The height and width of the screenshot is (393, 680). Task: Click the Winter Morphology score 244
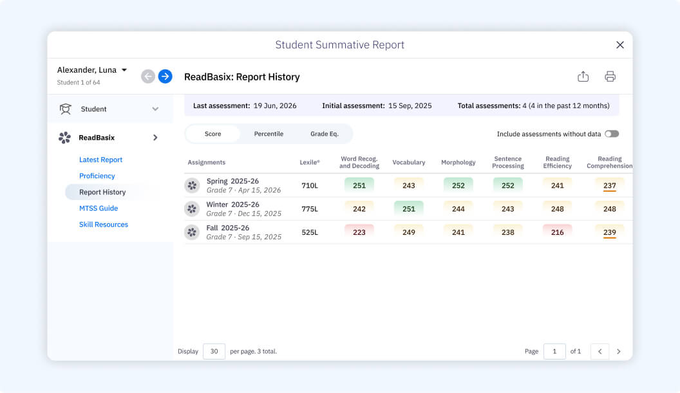[458, 209]
